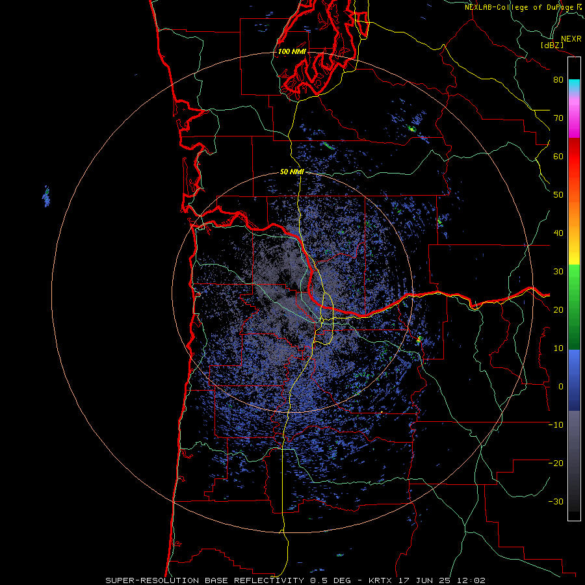This screenshot has height=585, width=585.
Task: Click the 17 JUN 25 date in the caption
Action: pos(423,580)
